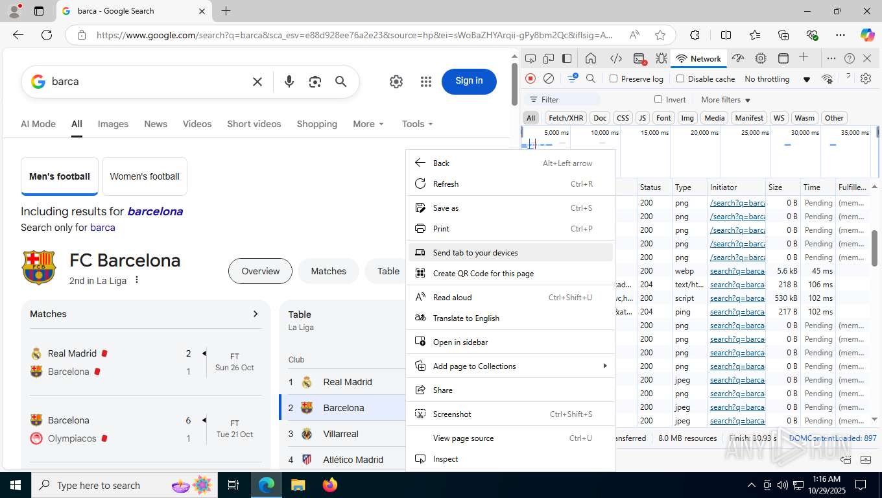Sort requests by the Status column header
The height and width of the screenshot is (498, 882).
pyautogui.click(x=654, y=187)
